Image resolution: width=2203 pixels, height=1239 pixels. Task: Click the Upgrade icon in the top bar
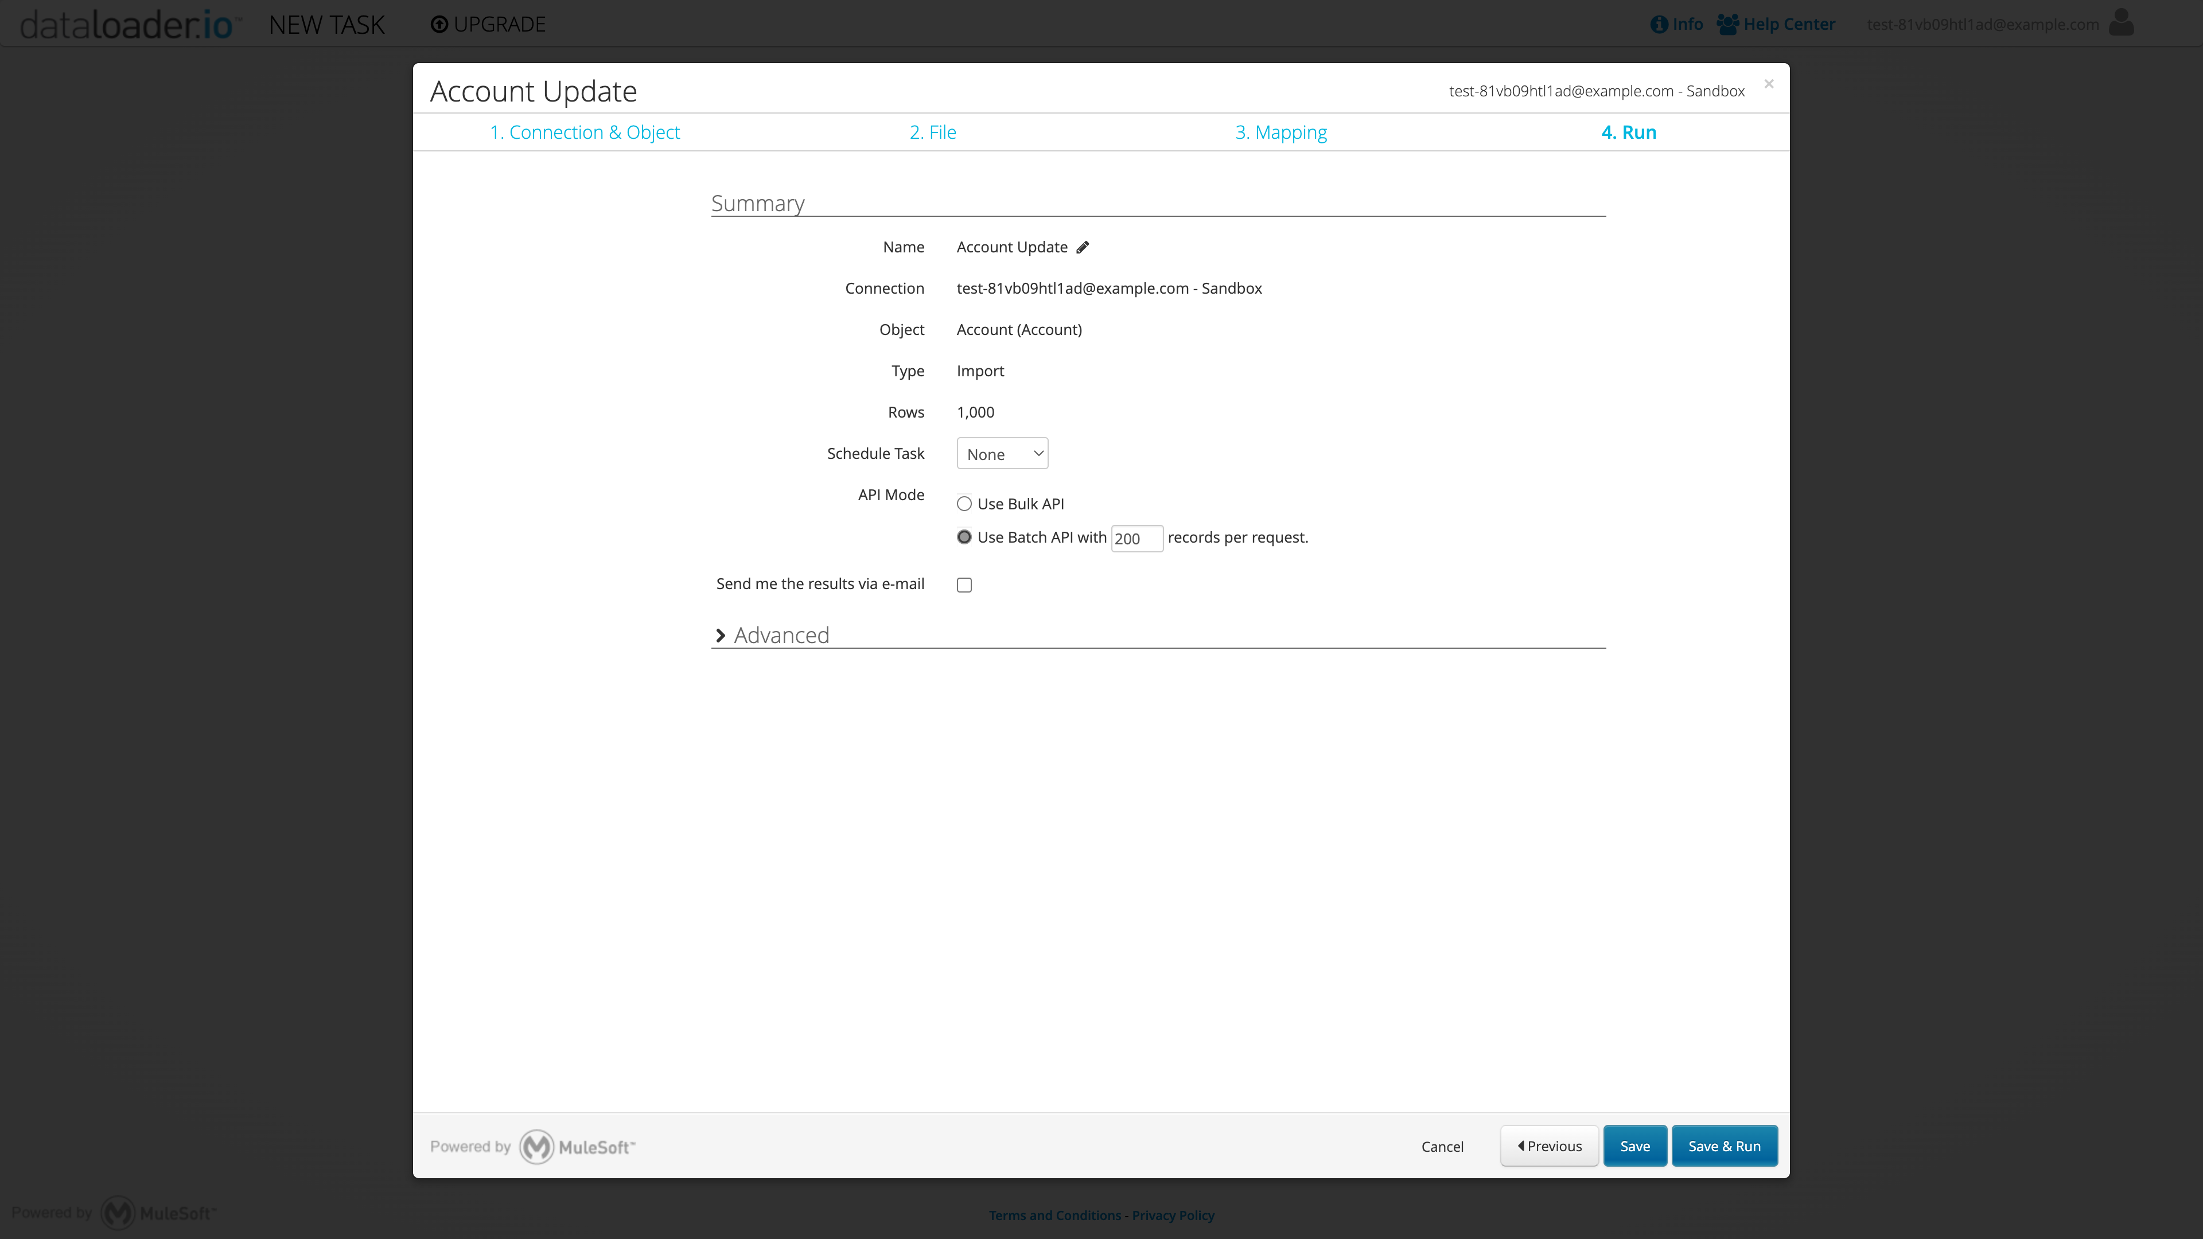[441, 24]
